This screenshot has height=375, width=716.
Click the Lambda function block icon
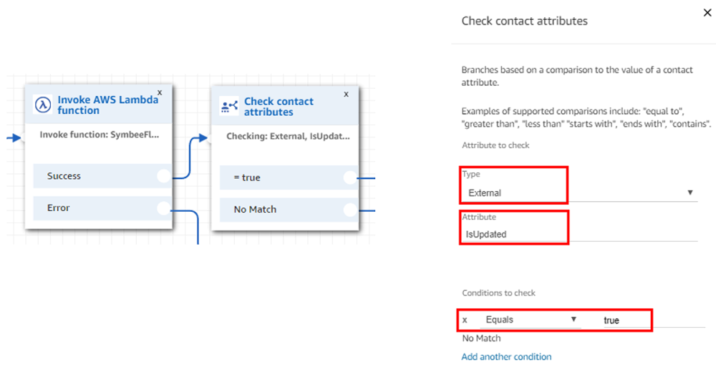pos(43,105)
